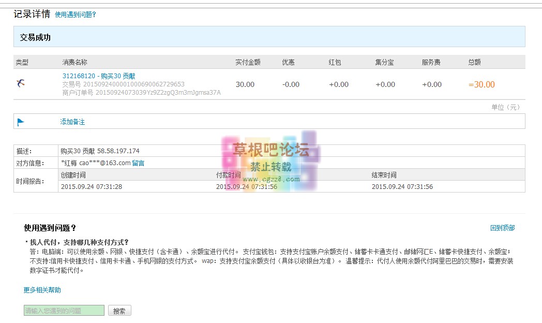The height and width of the screenshot is (323, 542).
Task: Open the 312168120 - 购买30 贡献 item link
Action: tap(99, 76)
